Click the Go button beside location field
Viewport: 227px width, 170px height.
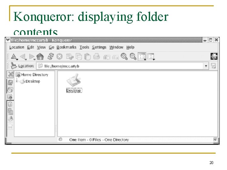(213, 66)
